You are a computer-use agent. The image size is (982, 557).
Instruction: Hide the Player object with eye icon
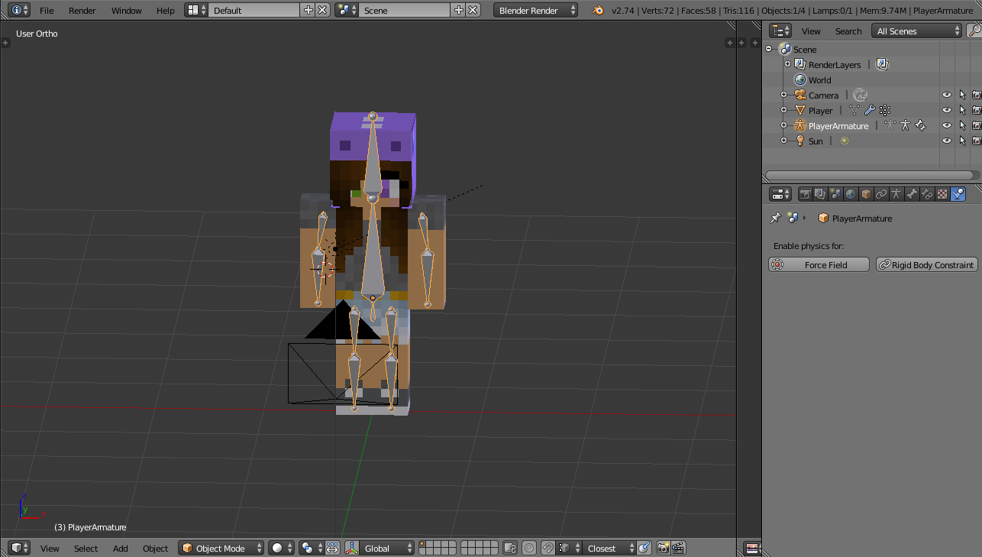947,110
